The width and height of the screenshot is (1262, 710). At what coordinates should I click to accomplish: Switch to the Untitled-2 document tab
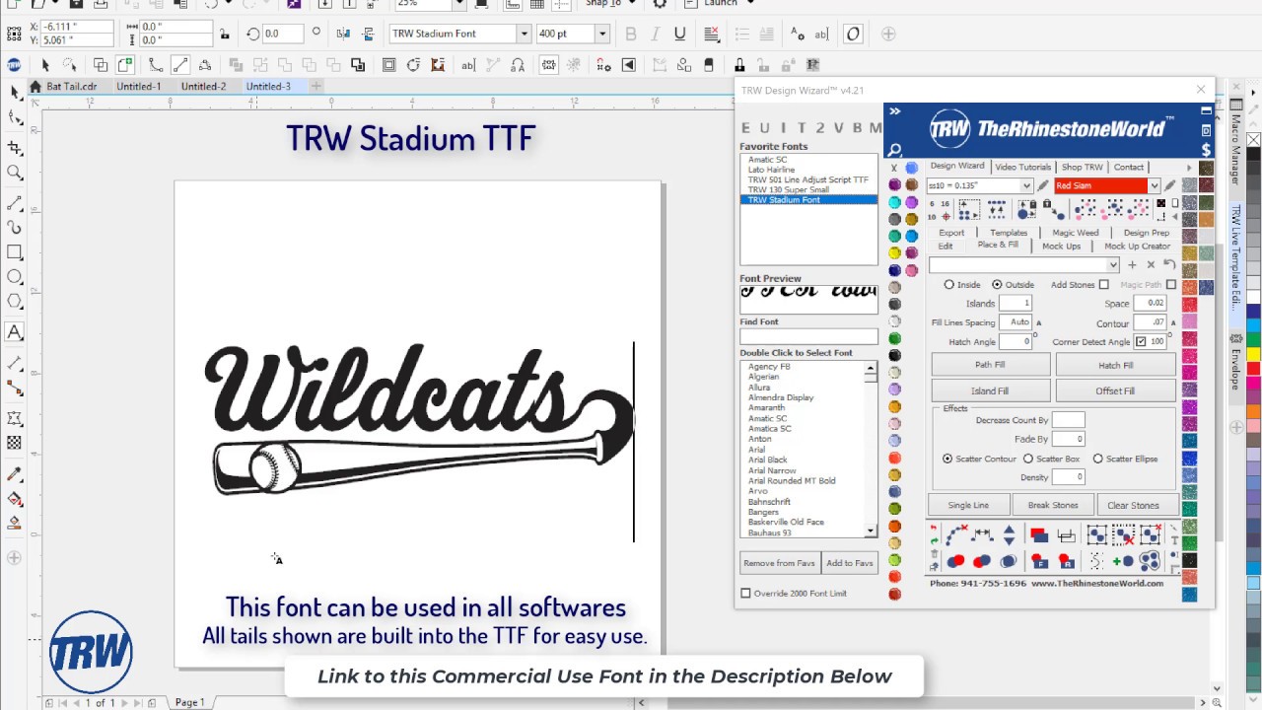tap(203, 87)
